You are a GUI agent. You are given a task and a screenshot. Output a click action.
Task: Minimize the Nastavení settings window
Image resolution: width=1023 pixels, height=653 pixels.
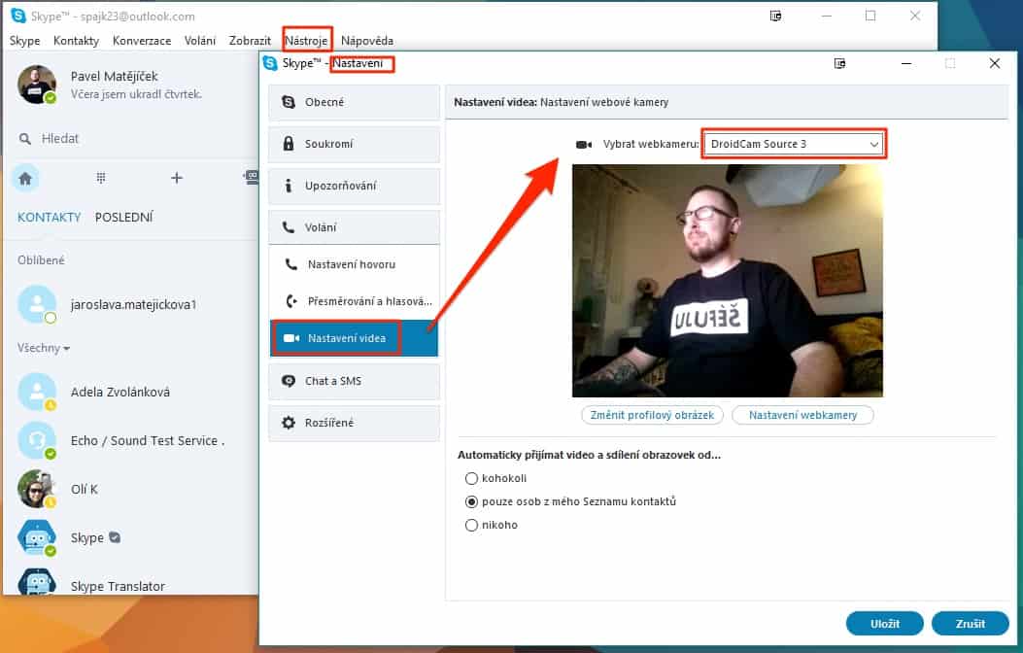coord(906,63)
